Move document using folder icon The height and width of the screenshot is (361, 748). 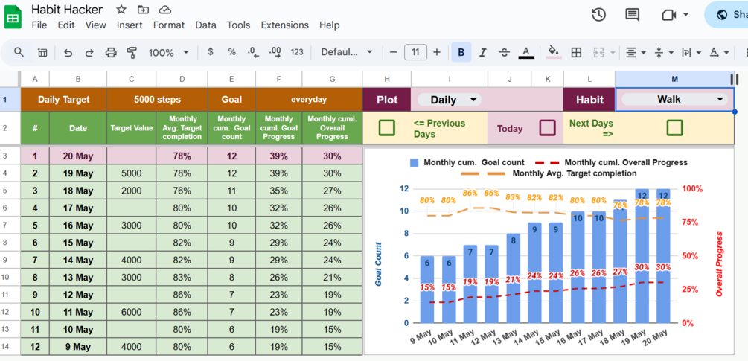tap(143, 10)
